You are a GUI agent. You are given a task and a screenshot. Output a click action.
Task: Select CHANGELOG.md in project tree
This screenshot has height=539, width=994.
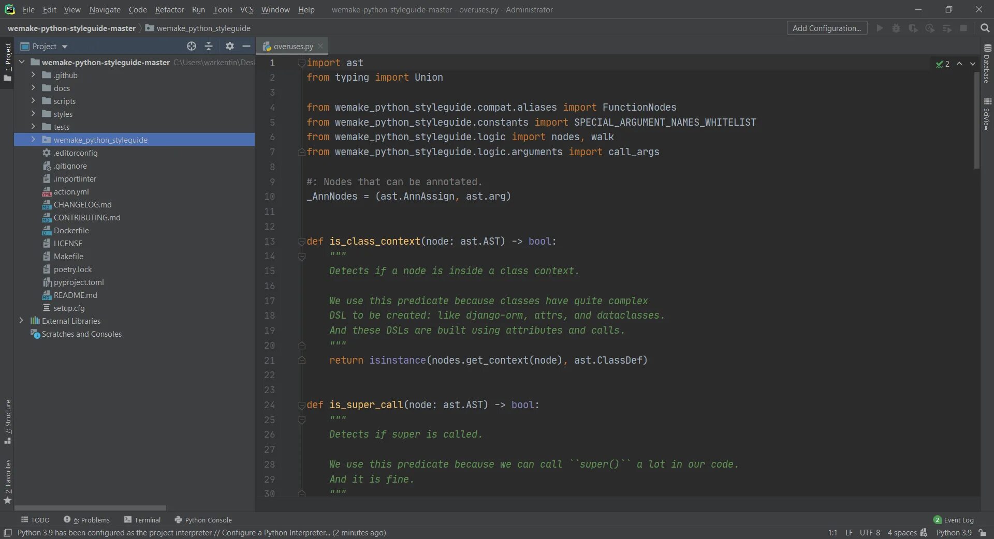click(82, 204)
